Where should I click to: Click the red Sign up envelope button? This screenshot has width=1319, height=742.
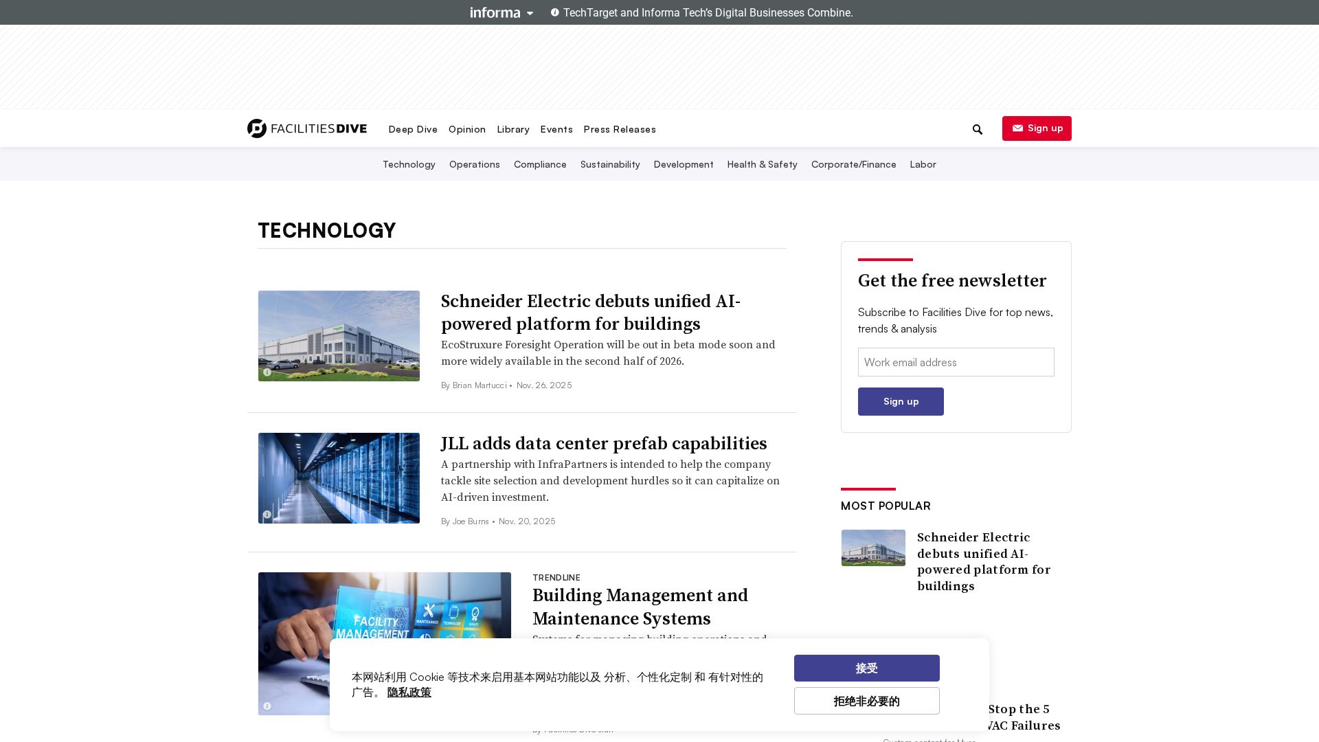1036,128
